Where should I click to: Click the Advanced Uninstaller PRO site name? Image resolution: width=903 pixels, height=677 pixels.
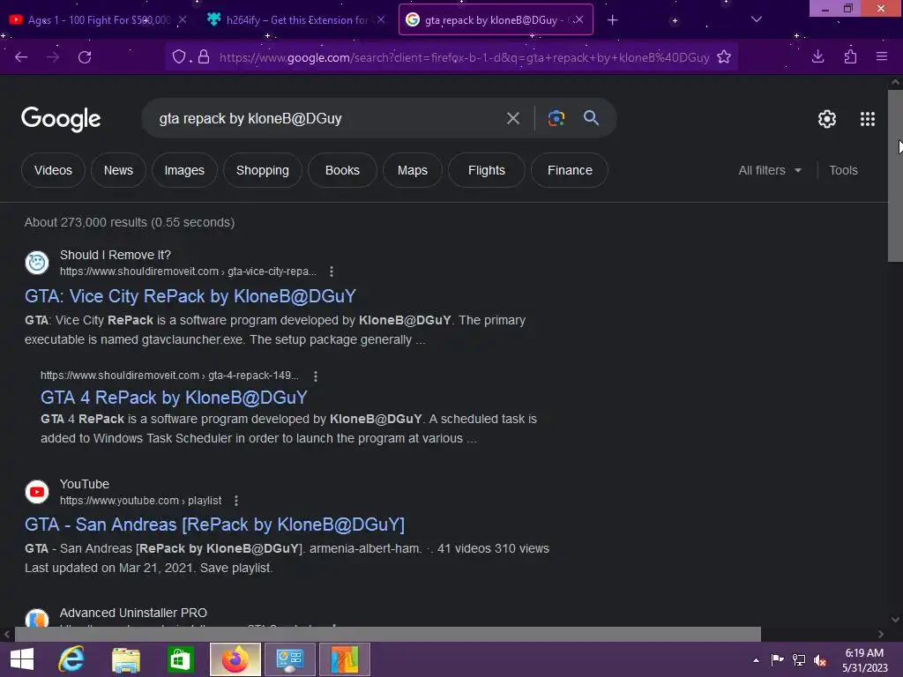[x=134, y=613]
